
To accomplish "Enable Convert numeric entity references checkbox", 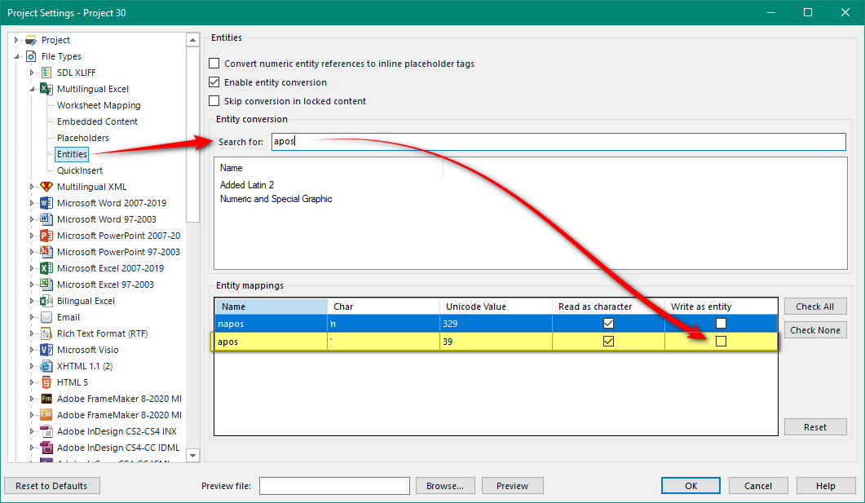I will 214,64.
